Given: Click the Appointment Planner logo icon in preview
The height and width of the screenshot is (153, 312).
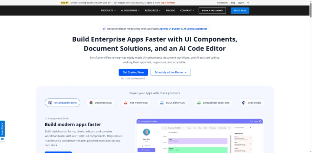Looking at the screenshot, I should (139, 121).
